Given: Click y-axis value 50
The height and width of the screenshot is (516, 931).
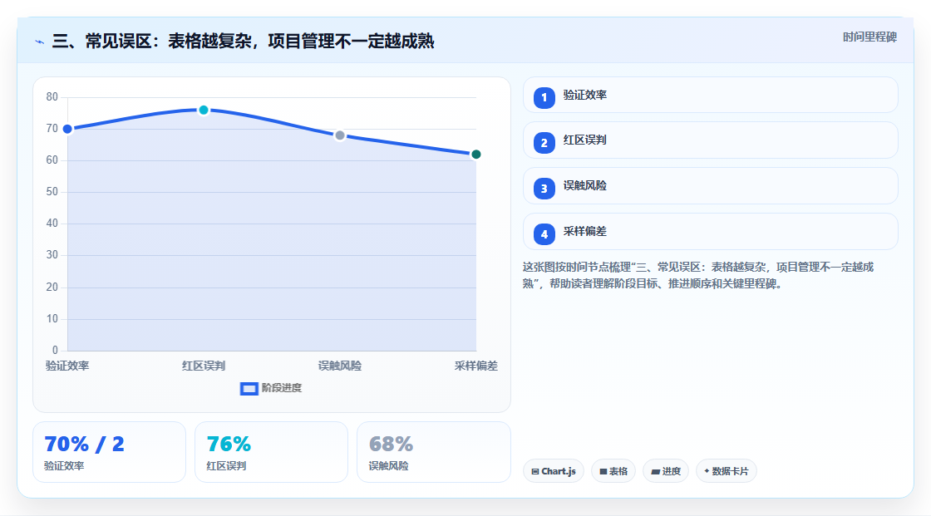Looking at the screenshot, I should [x=52, y=192].
